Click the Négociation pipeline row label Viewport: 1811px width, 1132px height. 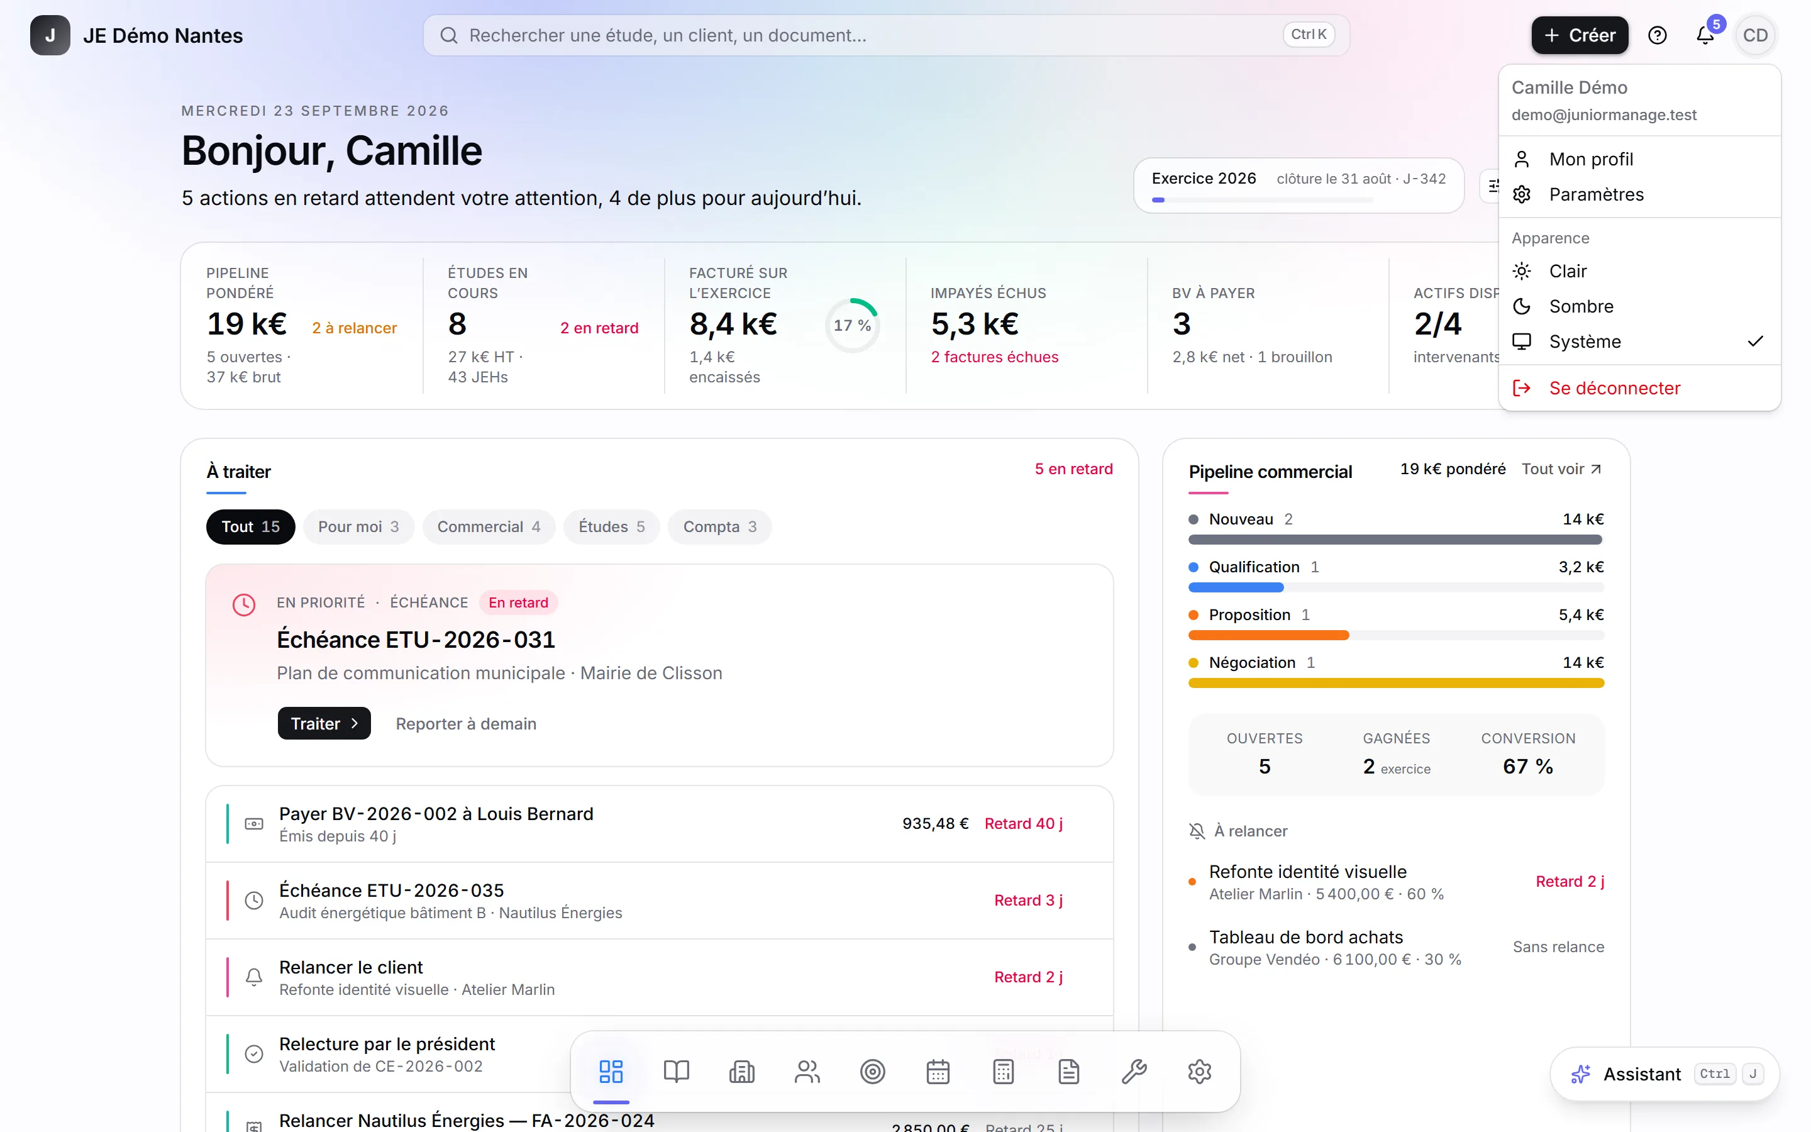point(1252,663)
